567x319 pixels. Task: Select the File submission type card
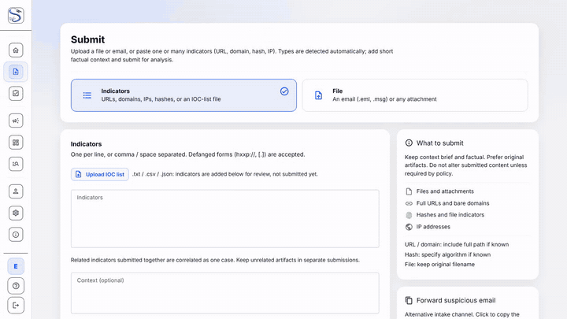coord(415,95)
